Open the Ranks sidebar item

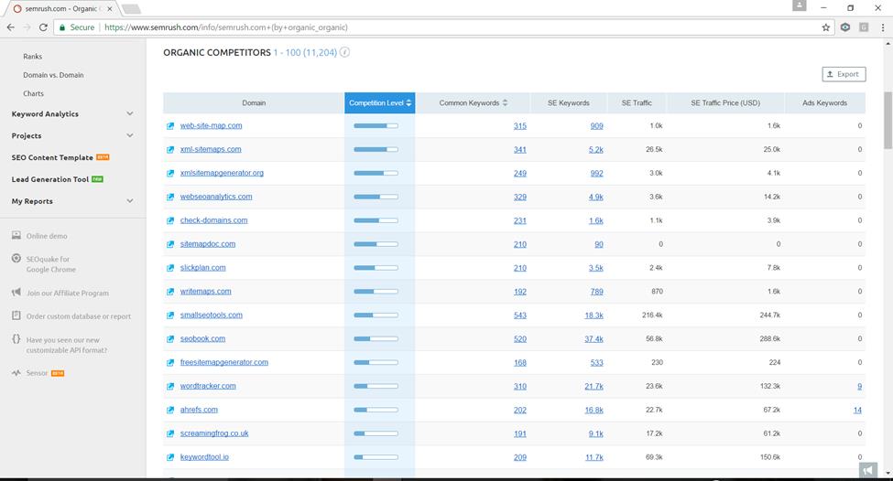[x=32, y=57]
